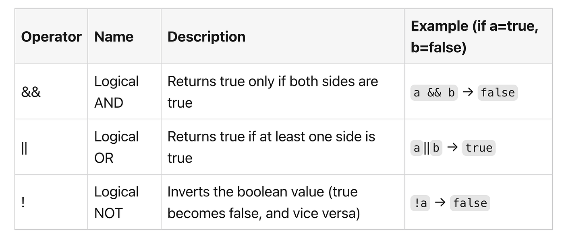Click the 'a && b' code snippet
This screenshot has height=241, width=564.
pos(434,93)
